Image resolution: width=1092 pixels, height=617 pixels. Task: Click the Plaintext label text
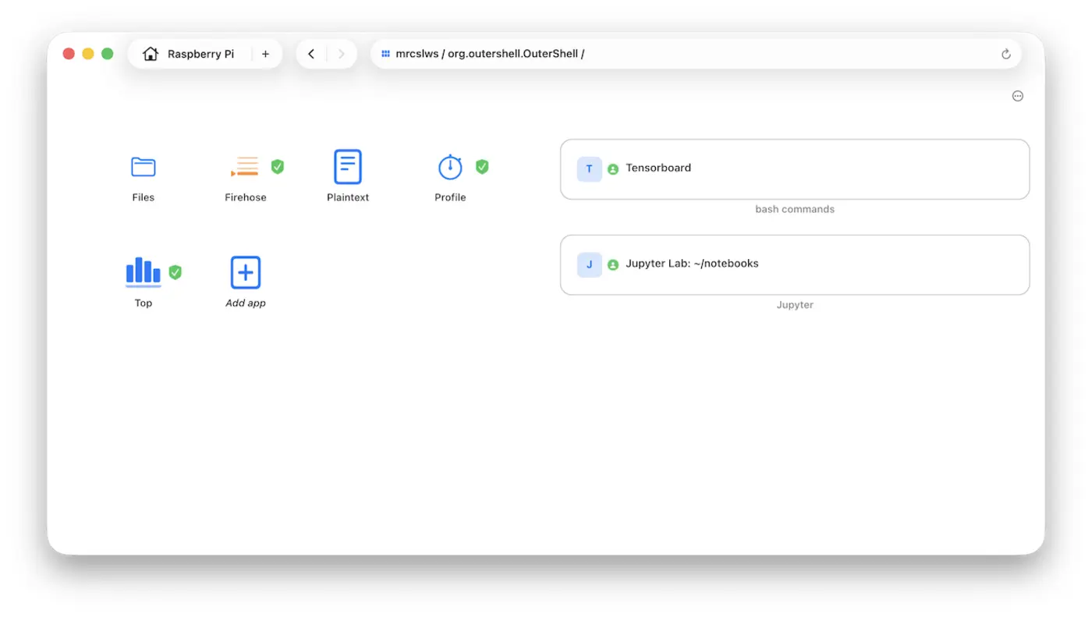[x=348, y=197]
